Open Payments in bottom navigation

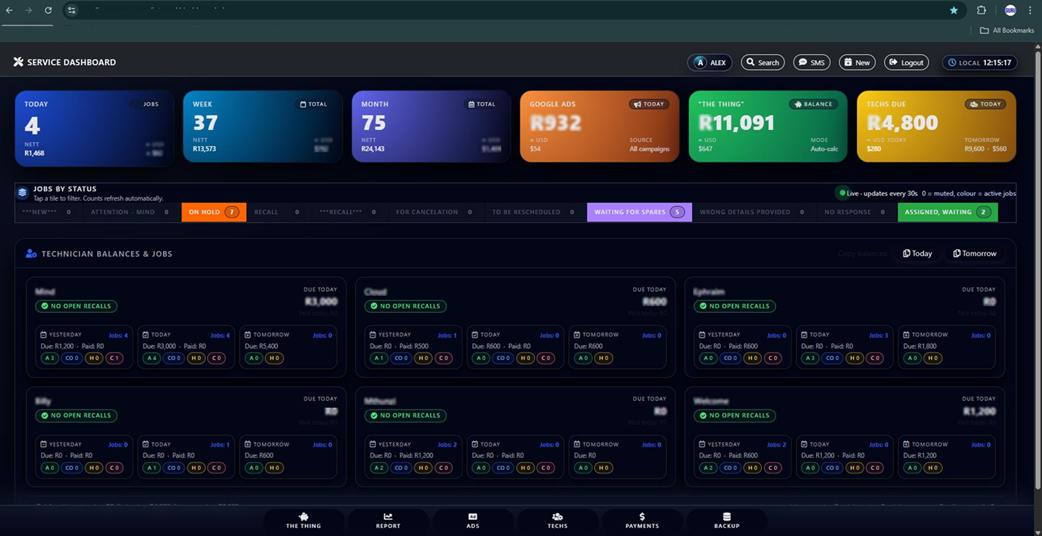click(x=642, y=520)
